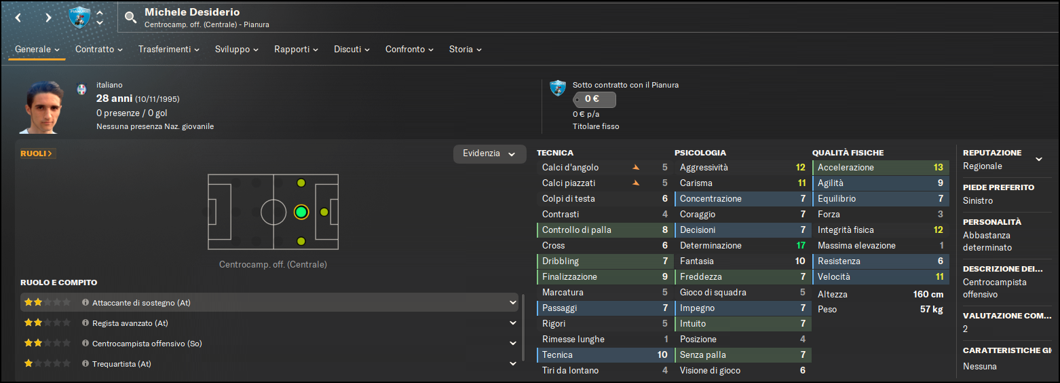Click the star rating of Attaccante di sostegno
This screenshot has width=1060, height=383.
coord(48,303)
